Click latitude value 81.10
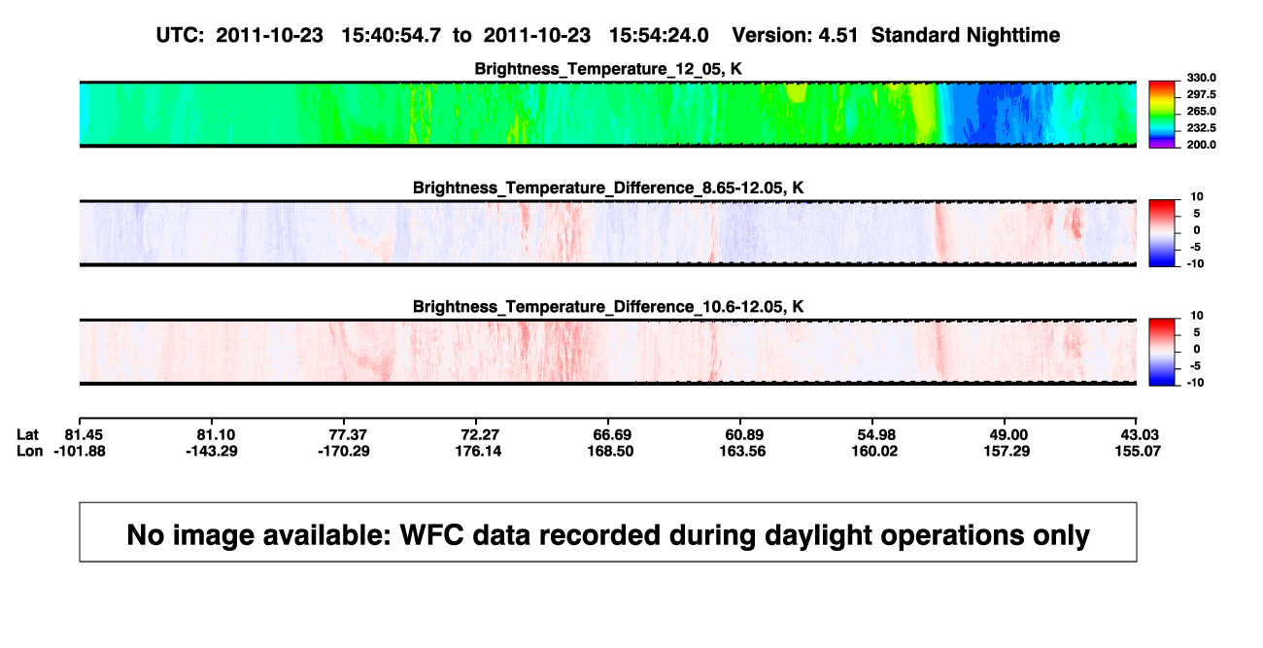 pos(214,433)
